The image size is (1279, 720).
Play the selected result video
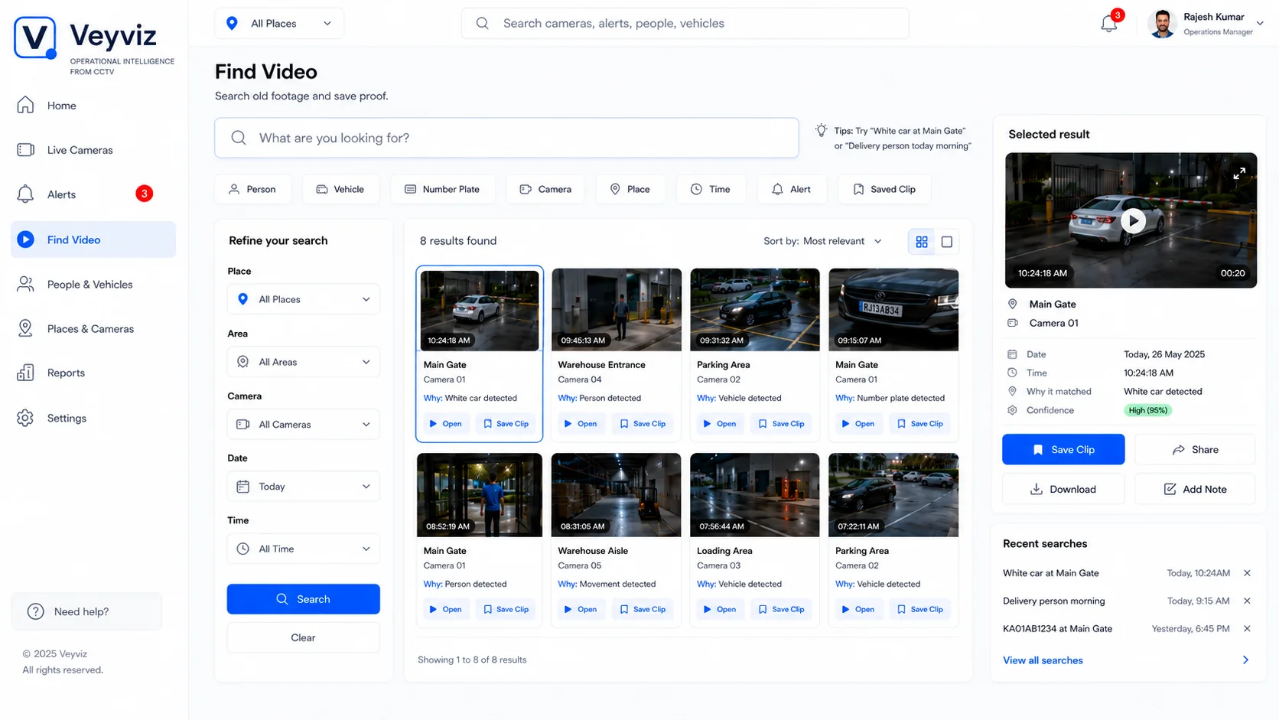click(x=1133, y=221)
